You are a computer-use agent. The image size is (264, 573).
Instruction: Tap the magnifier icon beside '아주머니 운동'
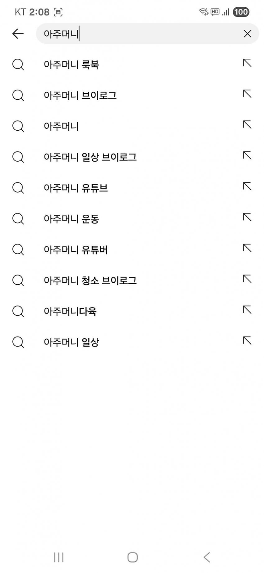coord(18,219)
